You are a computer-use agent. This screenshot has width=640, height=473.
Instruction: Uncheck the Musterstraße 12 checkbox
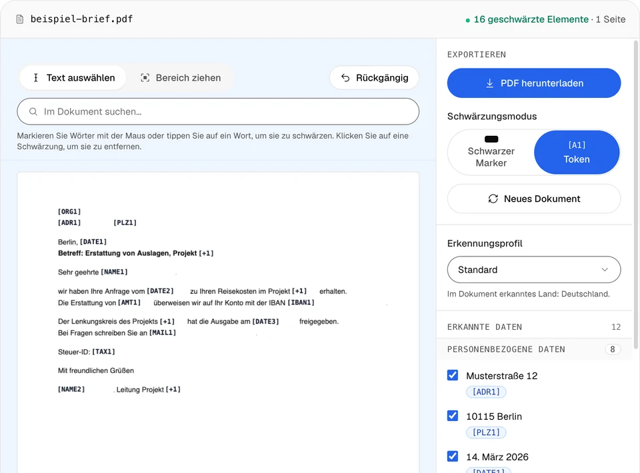pos(453,375)
